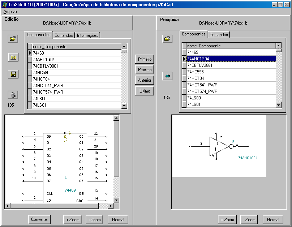Switch to Comandos tab in Edição panel

(x=64, y=35)
